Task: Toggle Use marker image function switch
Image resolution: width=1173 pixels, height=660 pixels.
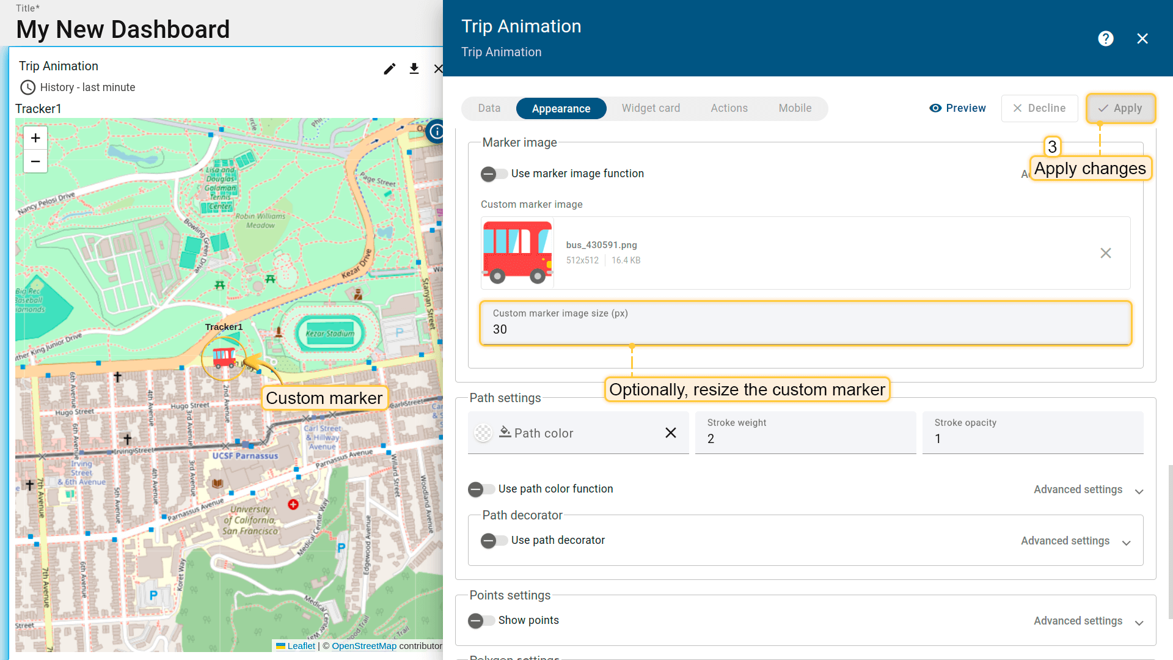Action: click(494, 174)
